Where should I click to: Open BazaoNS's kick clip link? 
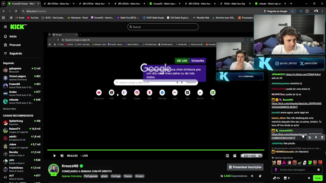(x=296, y=105)
